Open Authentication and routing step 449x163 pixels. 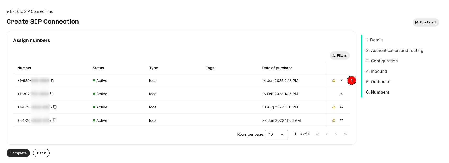[395, 50]
